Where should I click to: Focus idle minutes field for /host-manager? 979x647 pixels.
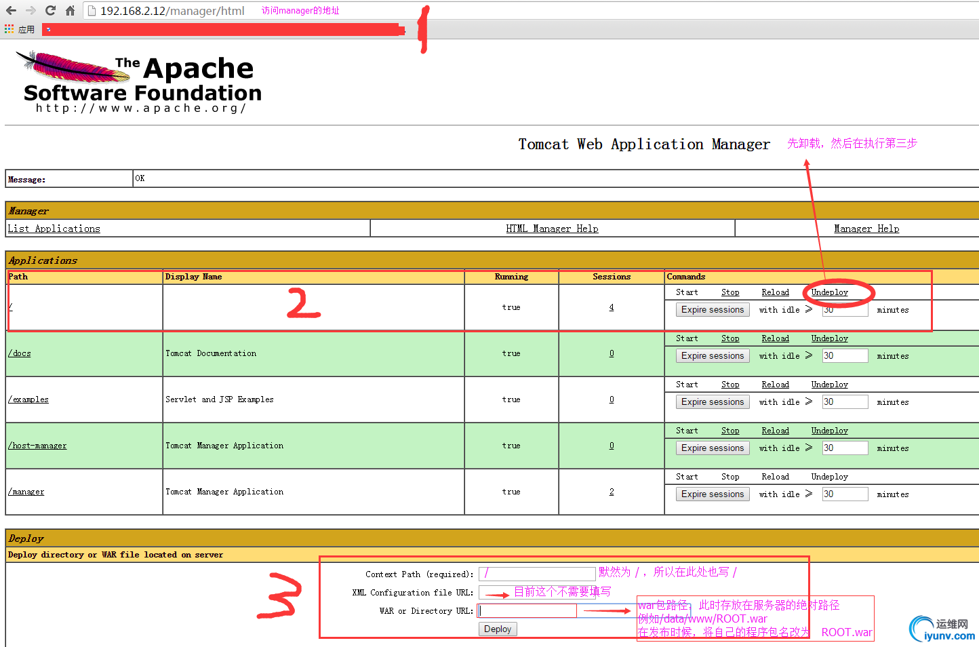click(845, 448)
